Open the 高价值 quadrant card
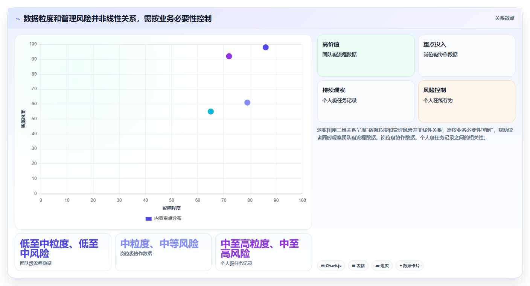The width and height of the screenshot is (530, 286). [366, 56]
